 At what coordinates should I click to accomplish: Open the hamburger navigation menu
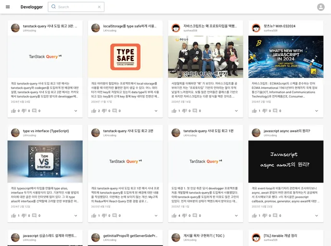click(x=8, y=7)
